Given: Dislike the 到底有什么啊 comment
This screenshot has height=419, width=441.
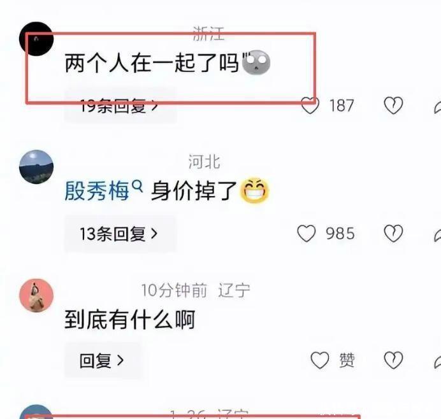Looking at the screenshot, I should pyautogui.click(x=393, y=360).
